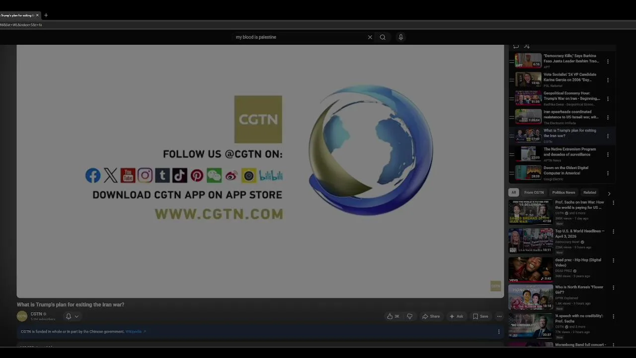Open 'Top U.S. & World Headlines' video thumbnail
This screenshot has height=358, width=636.
pyautogui.click(x=531, y=241)
